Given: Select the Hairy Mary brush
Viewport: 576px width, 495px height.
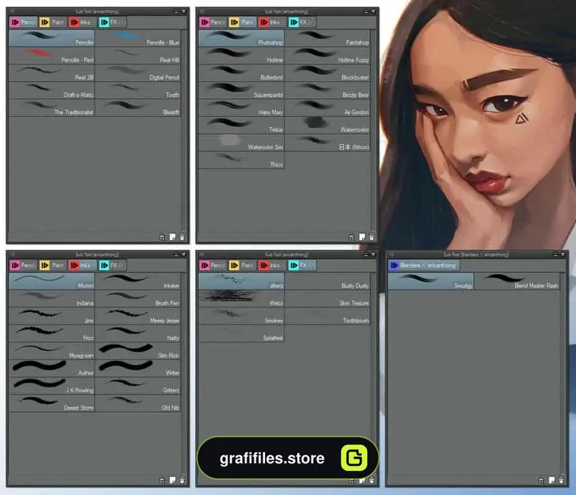Looking at the screenshot, I should (x=242, y=108).
